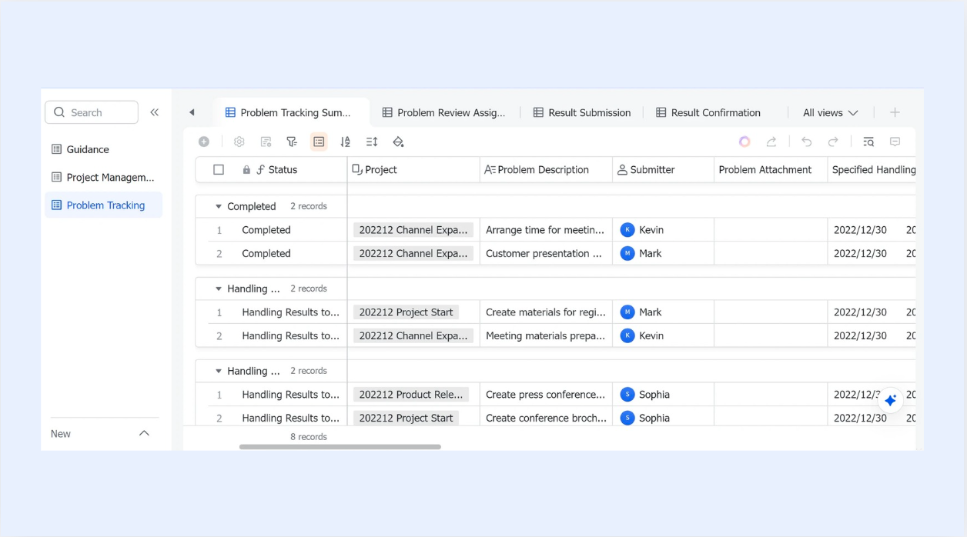Click the undo arrow icon
This screenshot has height=537, width=967.
click(x=807, y=142)
